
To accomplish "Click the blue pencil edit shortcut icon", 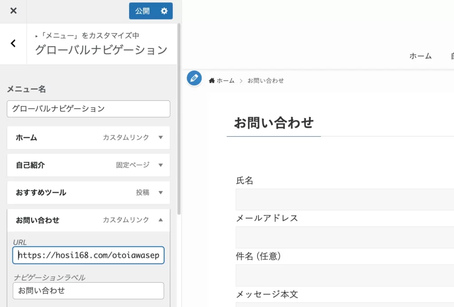I will (x=194, y=78).
